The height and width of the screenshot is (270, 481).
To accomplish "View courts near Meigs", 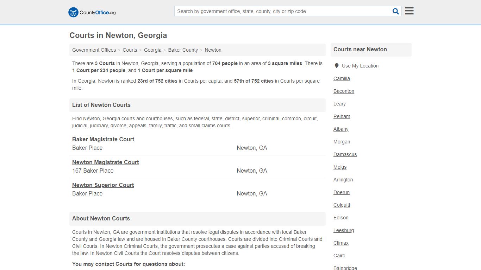I will pos(340,167).
